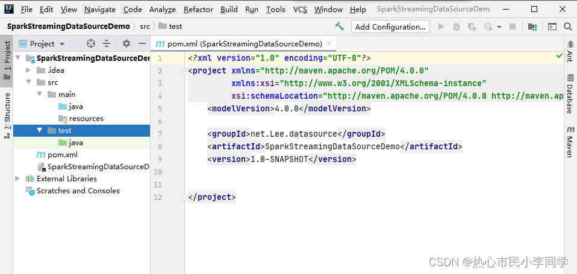Screen dimensions: 577x274
Task: Click the test breadcrumb in navigation bar
Action: (x=170, y=26)
